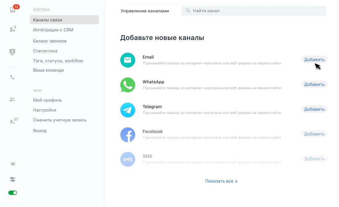Open the chat icon with badge 5
339x207 pixels.
13,29
